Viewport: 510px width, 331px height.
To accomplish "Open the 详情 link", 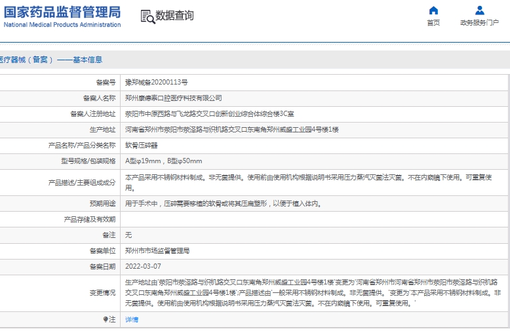I will 132,320.
